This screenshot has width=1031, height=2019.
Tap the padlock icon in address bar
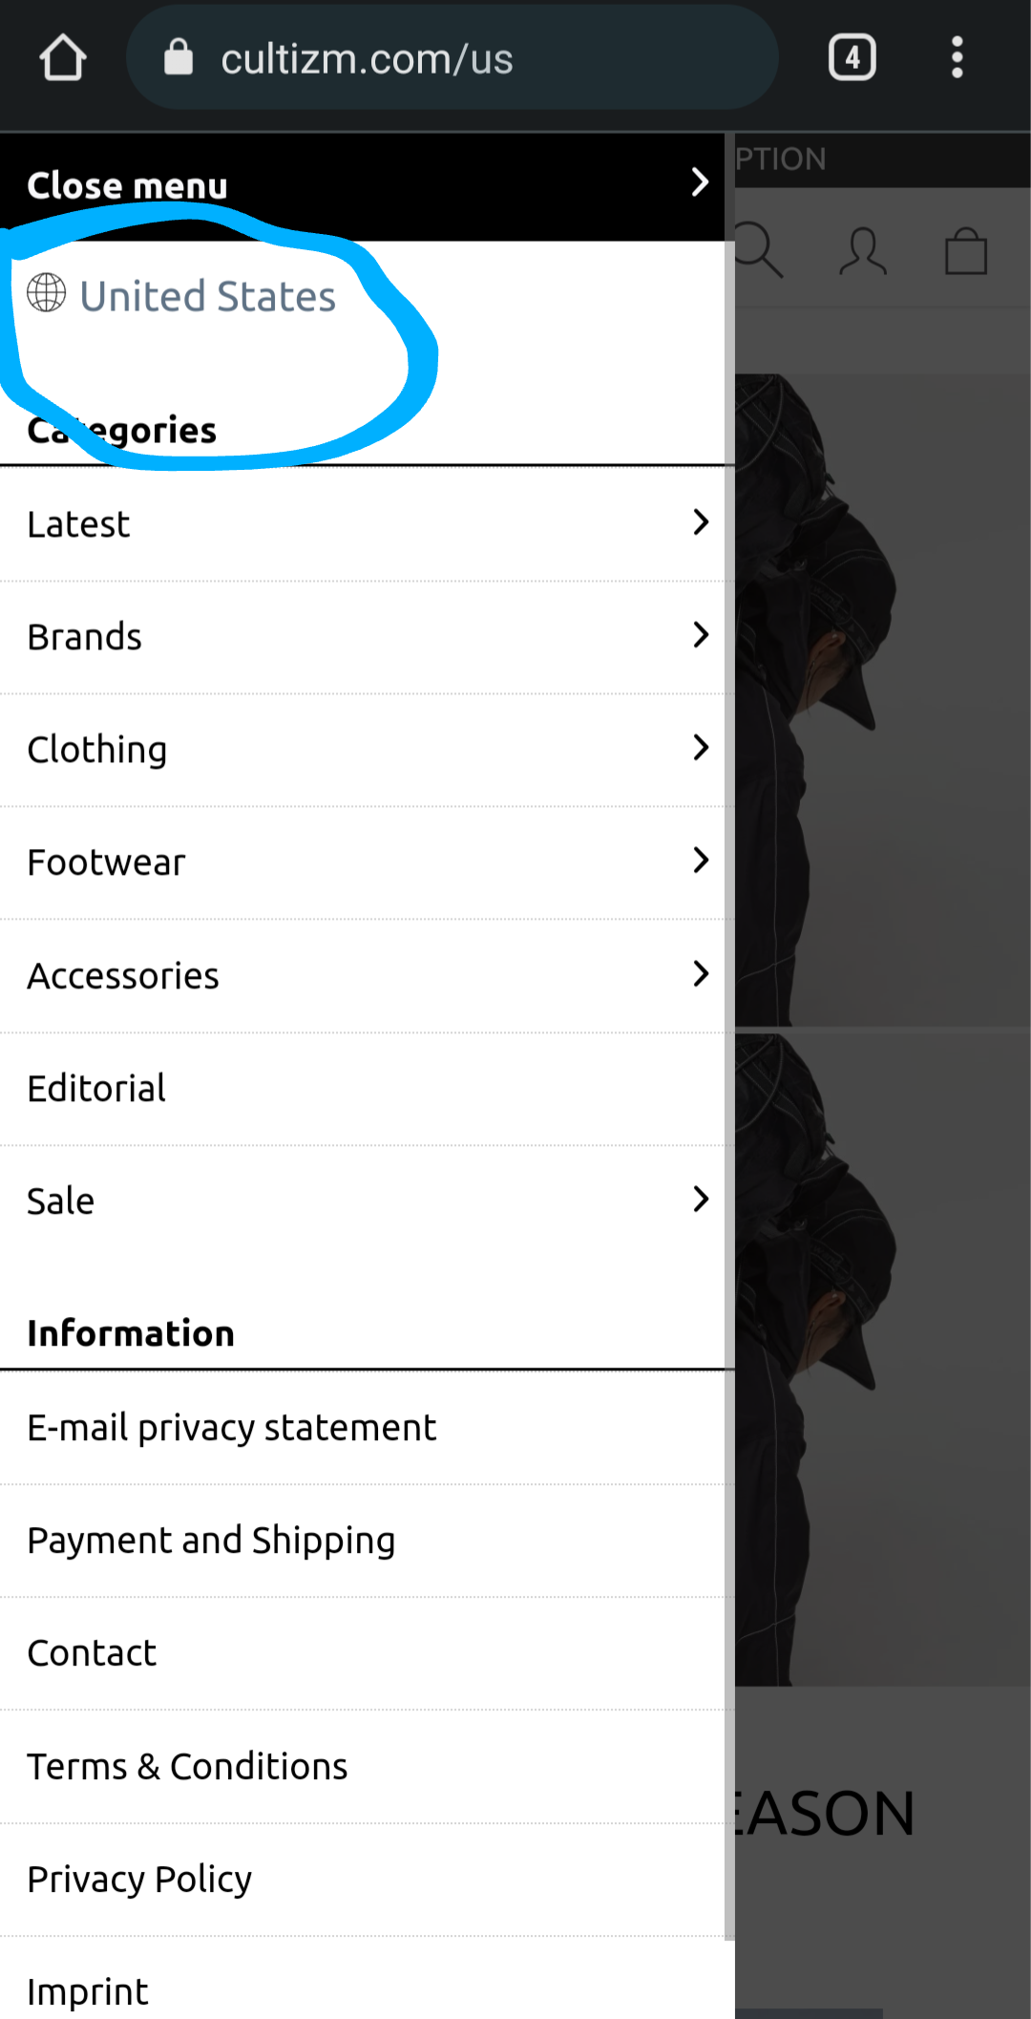179,57
